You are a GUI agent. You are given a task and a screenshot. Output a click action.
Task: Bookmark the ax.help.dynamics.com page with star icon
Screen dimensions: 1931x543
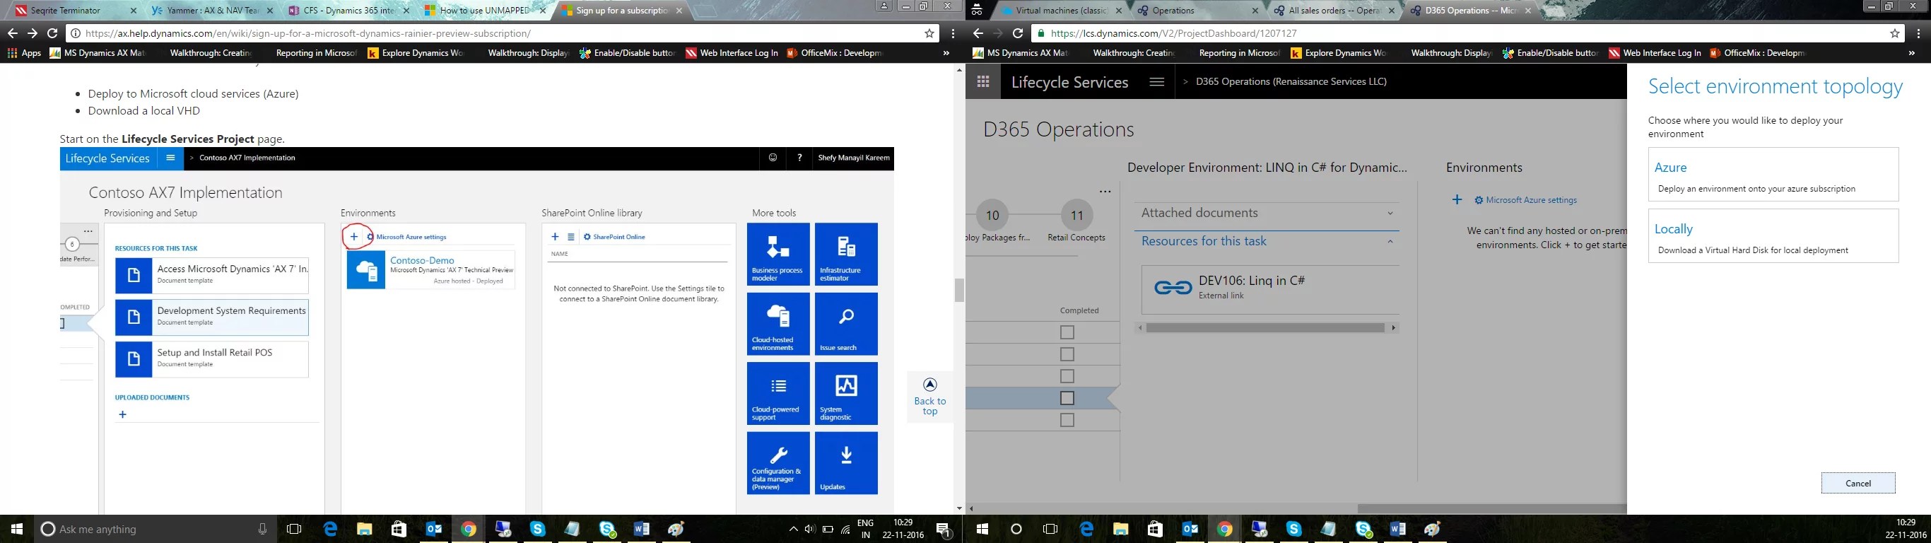[929, 33]
